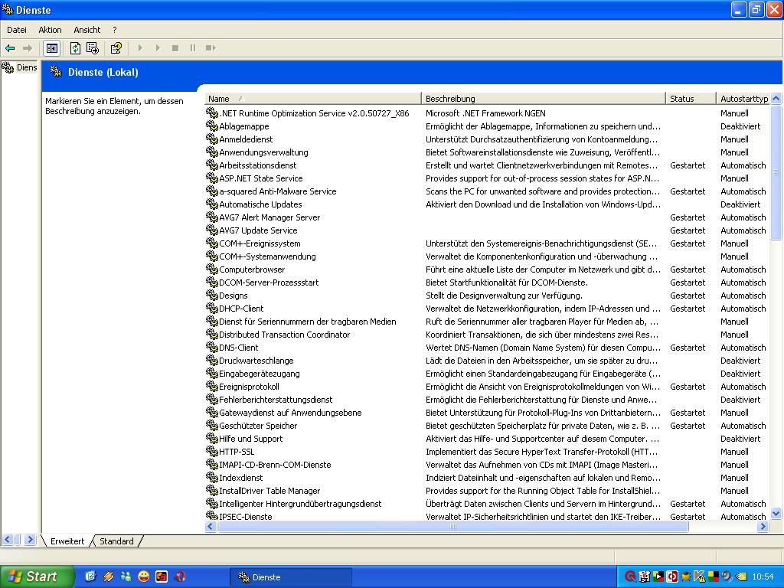
Task: Click the gear icon next to Computerbrowser
Action: 212,269
